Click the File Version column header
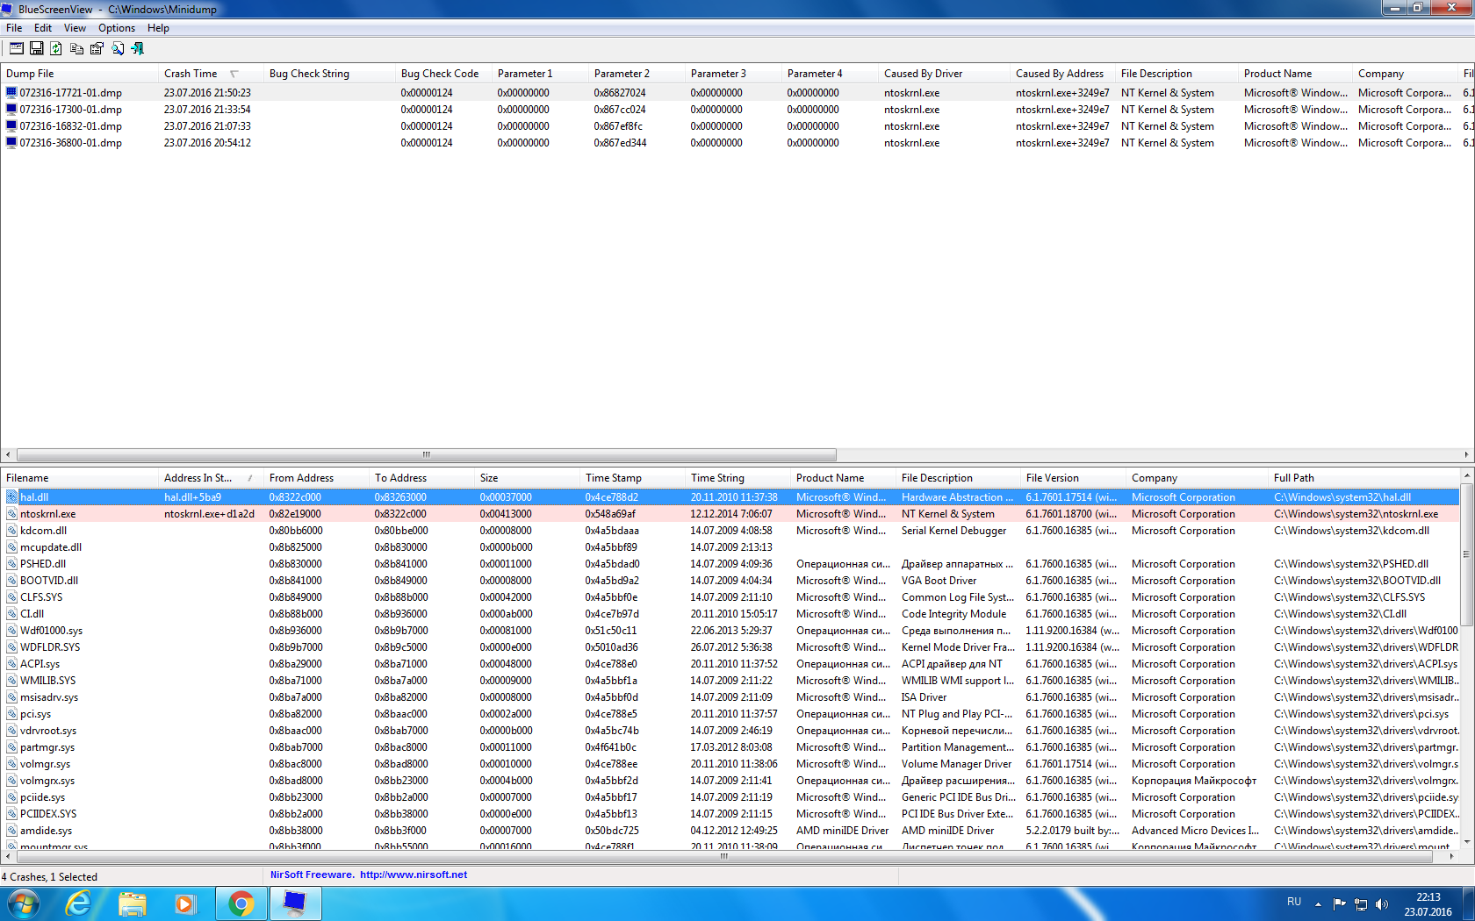 (x=1073, y=478)
